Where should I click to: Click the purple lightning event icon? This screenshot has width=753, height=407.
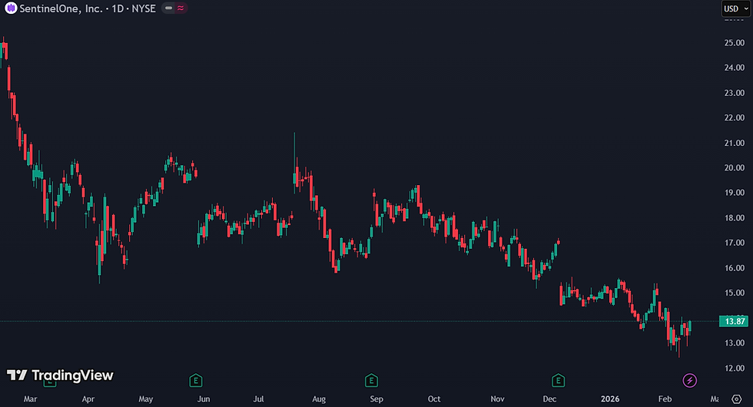690,381
